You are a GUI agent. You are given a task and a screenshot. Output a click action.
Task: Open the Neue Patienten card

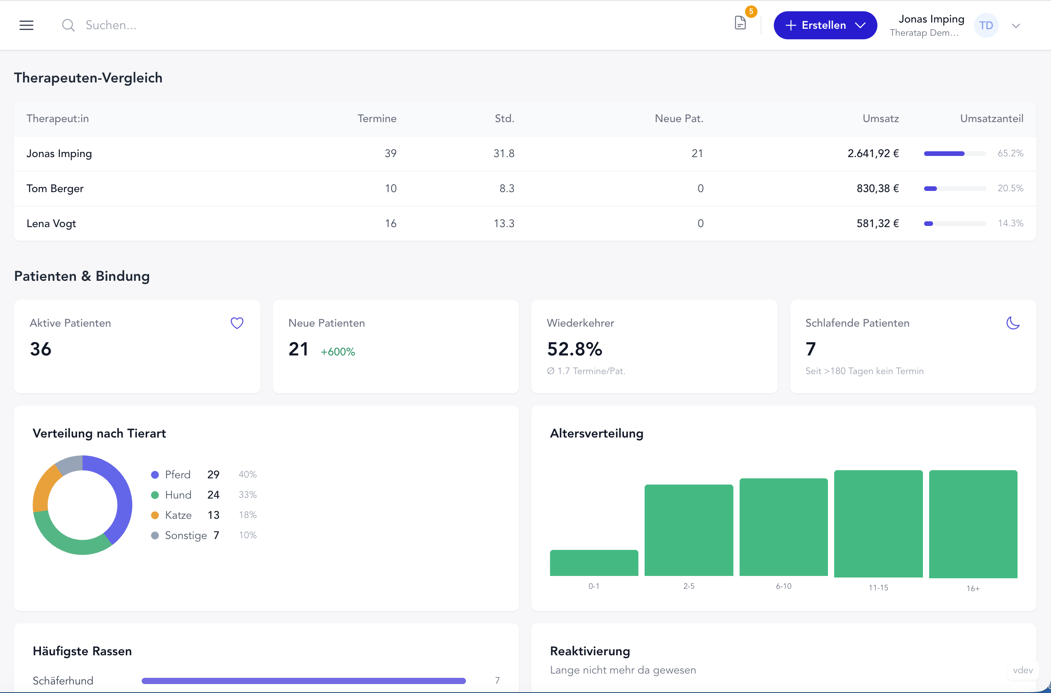click(x=395, y=346)
